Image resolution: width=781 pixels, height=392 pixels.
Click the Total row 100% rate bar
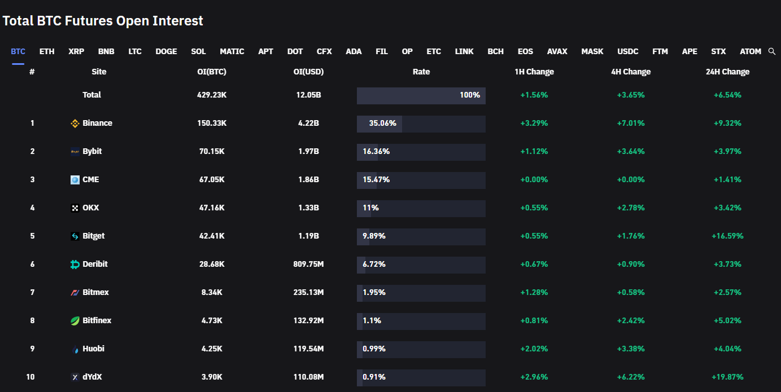(x=421, y=95)
